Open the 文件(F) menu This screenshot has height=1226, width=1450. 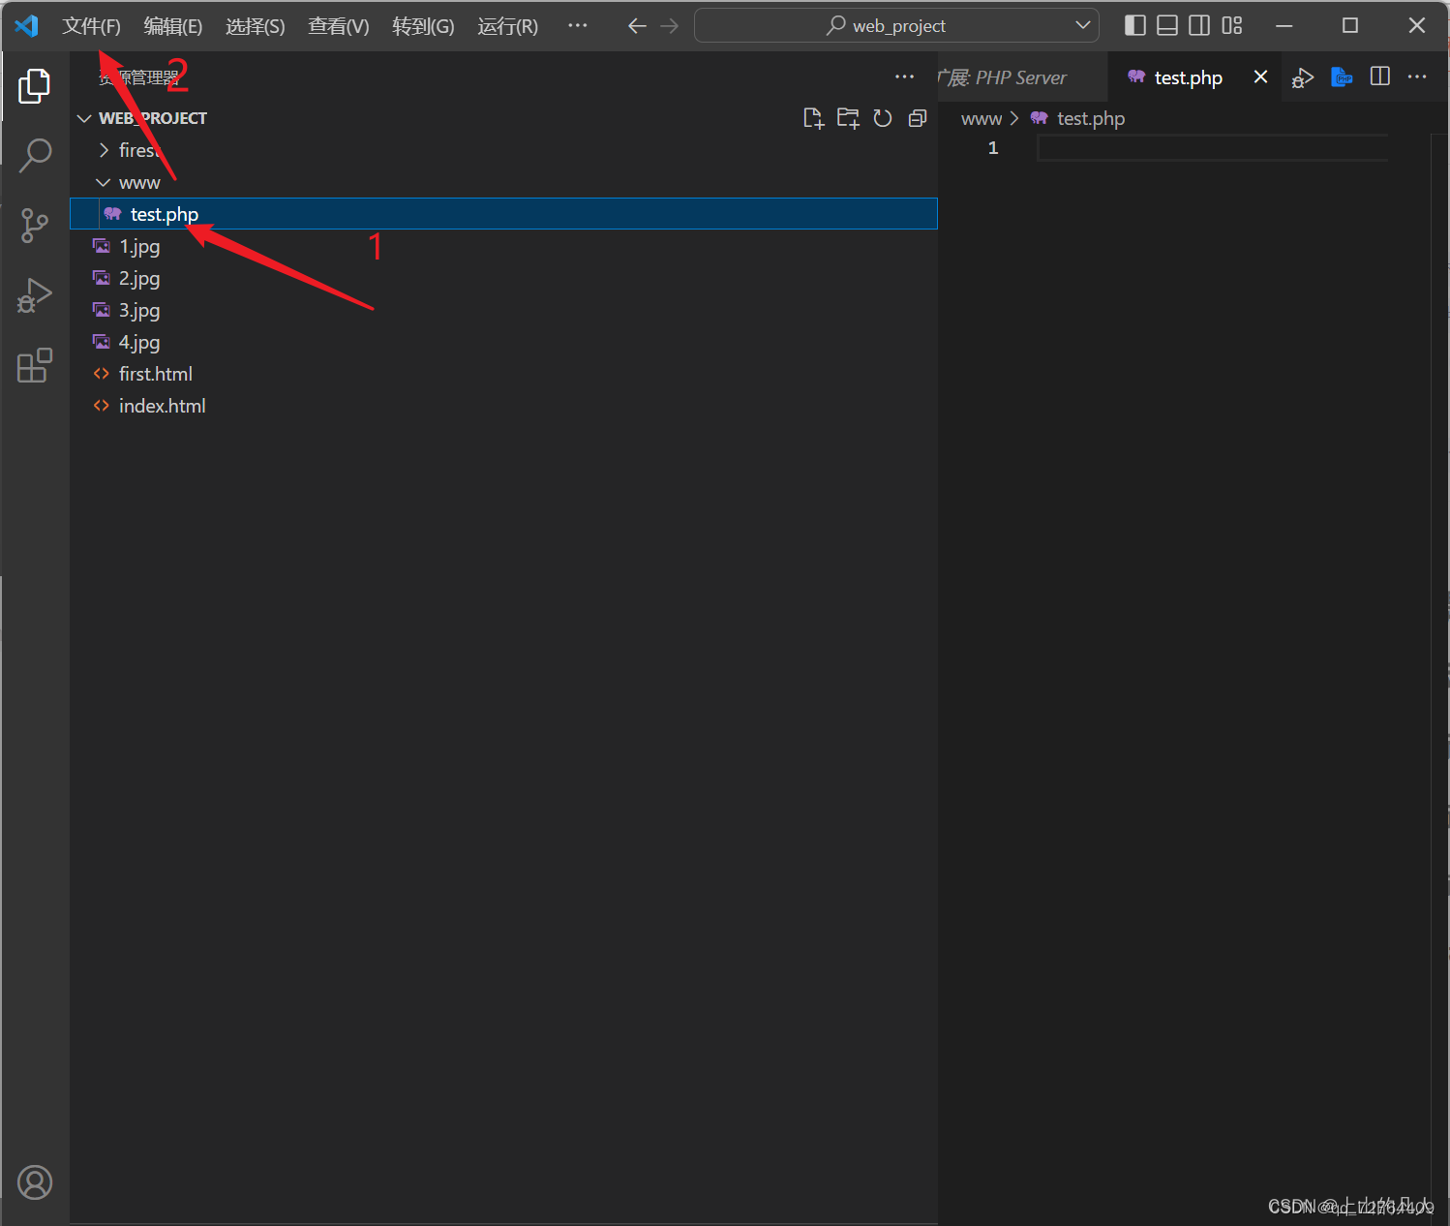coord(91,26)
